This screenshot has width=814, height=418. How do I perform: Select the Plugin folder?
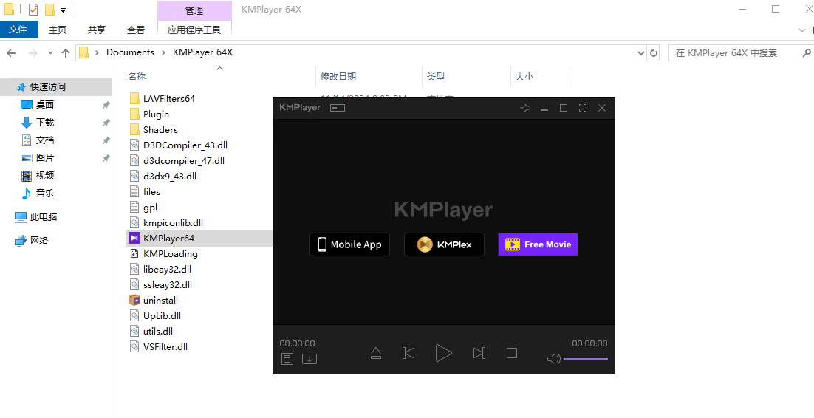(x=156, y=114)
